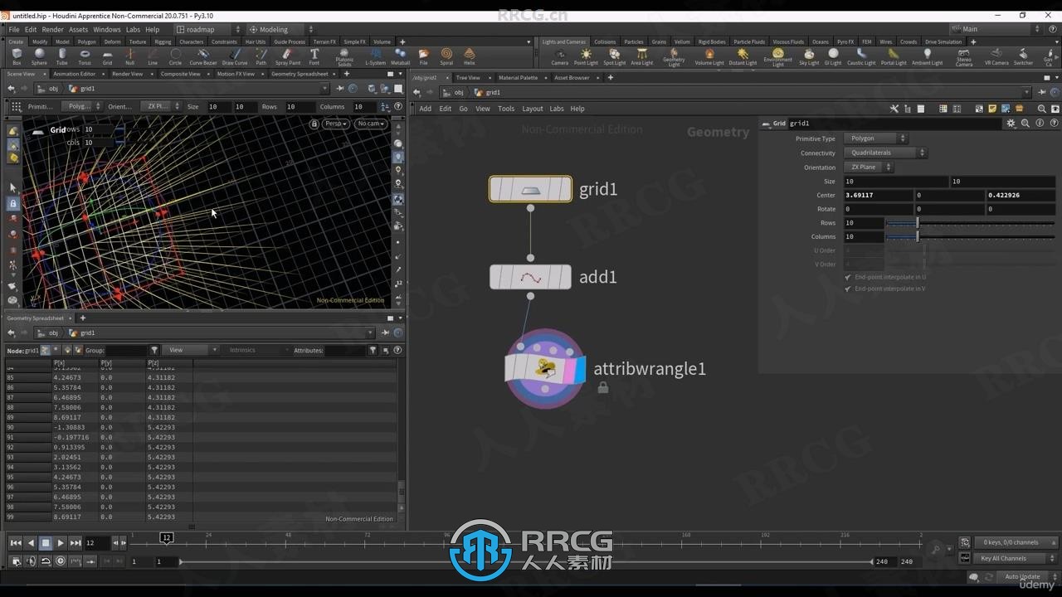
Task: Switch to the Animation Editor tab
Action: click(75, 74)
